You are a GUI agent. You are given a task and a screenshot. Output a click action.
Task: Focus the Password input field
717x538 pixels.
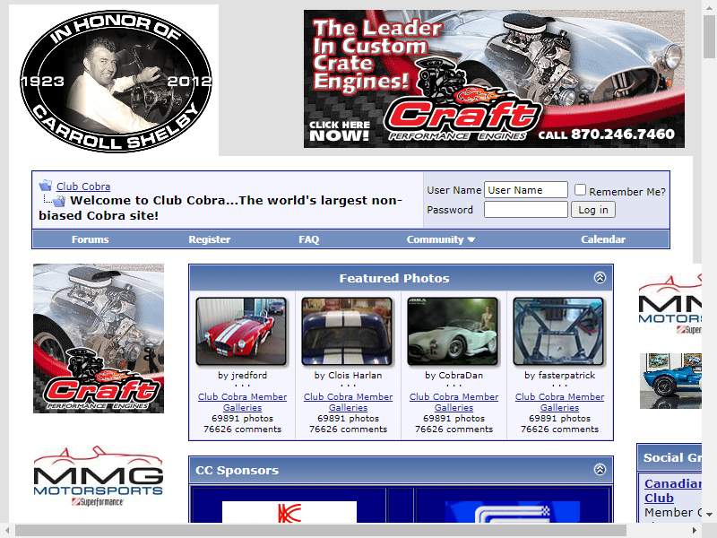click(526, 210)
